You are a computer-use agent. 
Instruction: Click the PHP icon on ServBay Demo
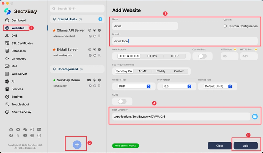click(x=89, y=80)
